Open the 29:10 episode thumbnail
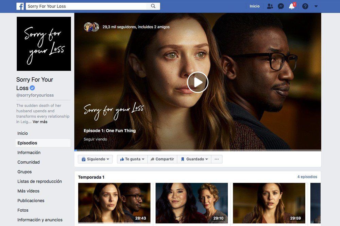The height and width of the screenshot is (226, 340). tap(191, 204)
